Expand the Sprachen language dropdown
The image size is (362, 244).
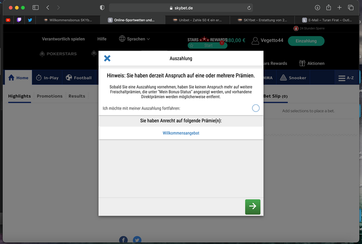134,39
